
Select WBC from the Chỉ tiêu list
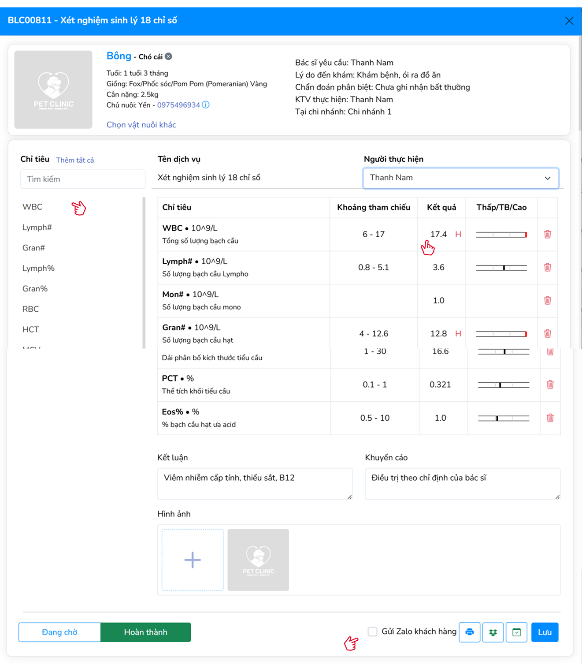pyautogui.click(x=33, y=207)
